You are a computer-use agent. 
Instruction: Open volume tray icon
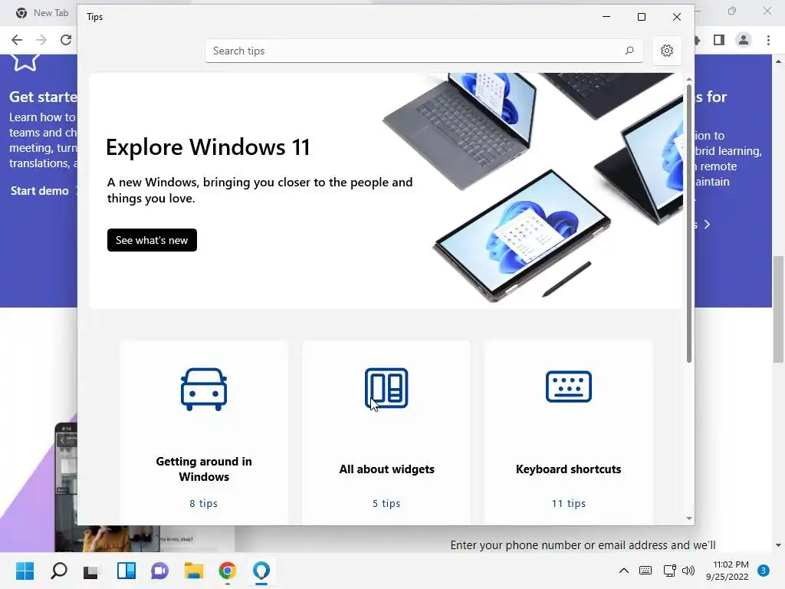tap(688, 571)
